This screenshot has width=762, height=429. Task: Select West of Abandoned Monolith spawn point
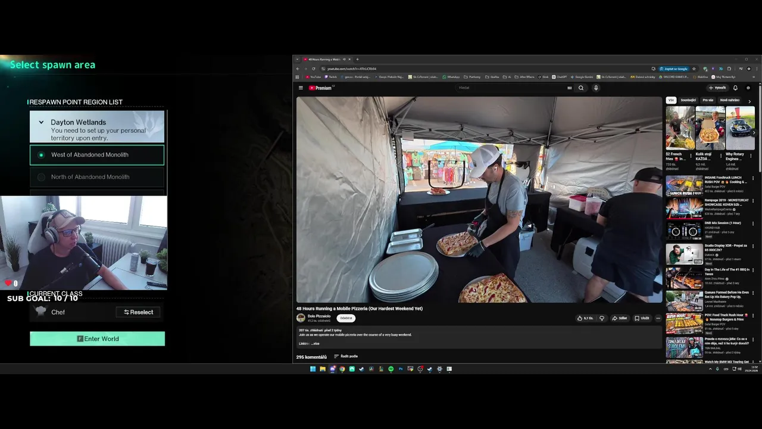97,155
